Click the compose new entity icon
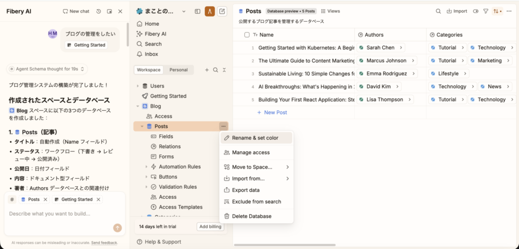The image size is (519, 249). (x=223, y=11)
